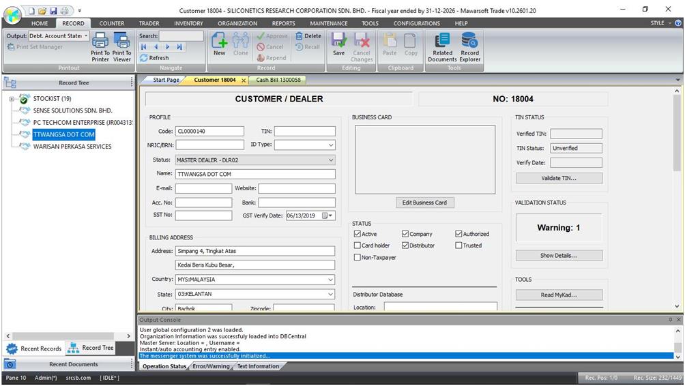This screenshot has height=386, width=685.
Task: Expand the STOCKIST (19) tree node
Action: pyautogui.click(x=12, y=99)
